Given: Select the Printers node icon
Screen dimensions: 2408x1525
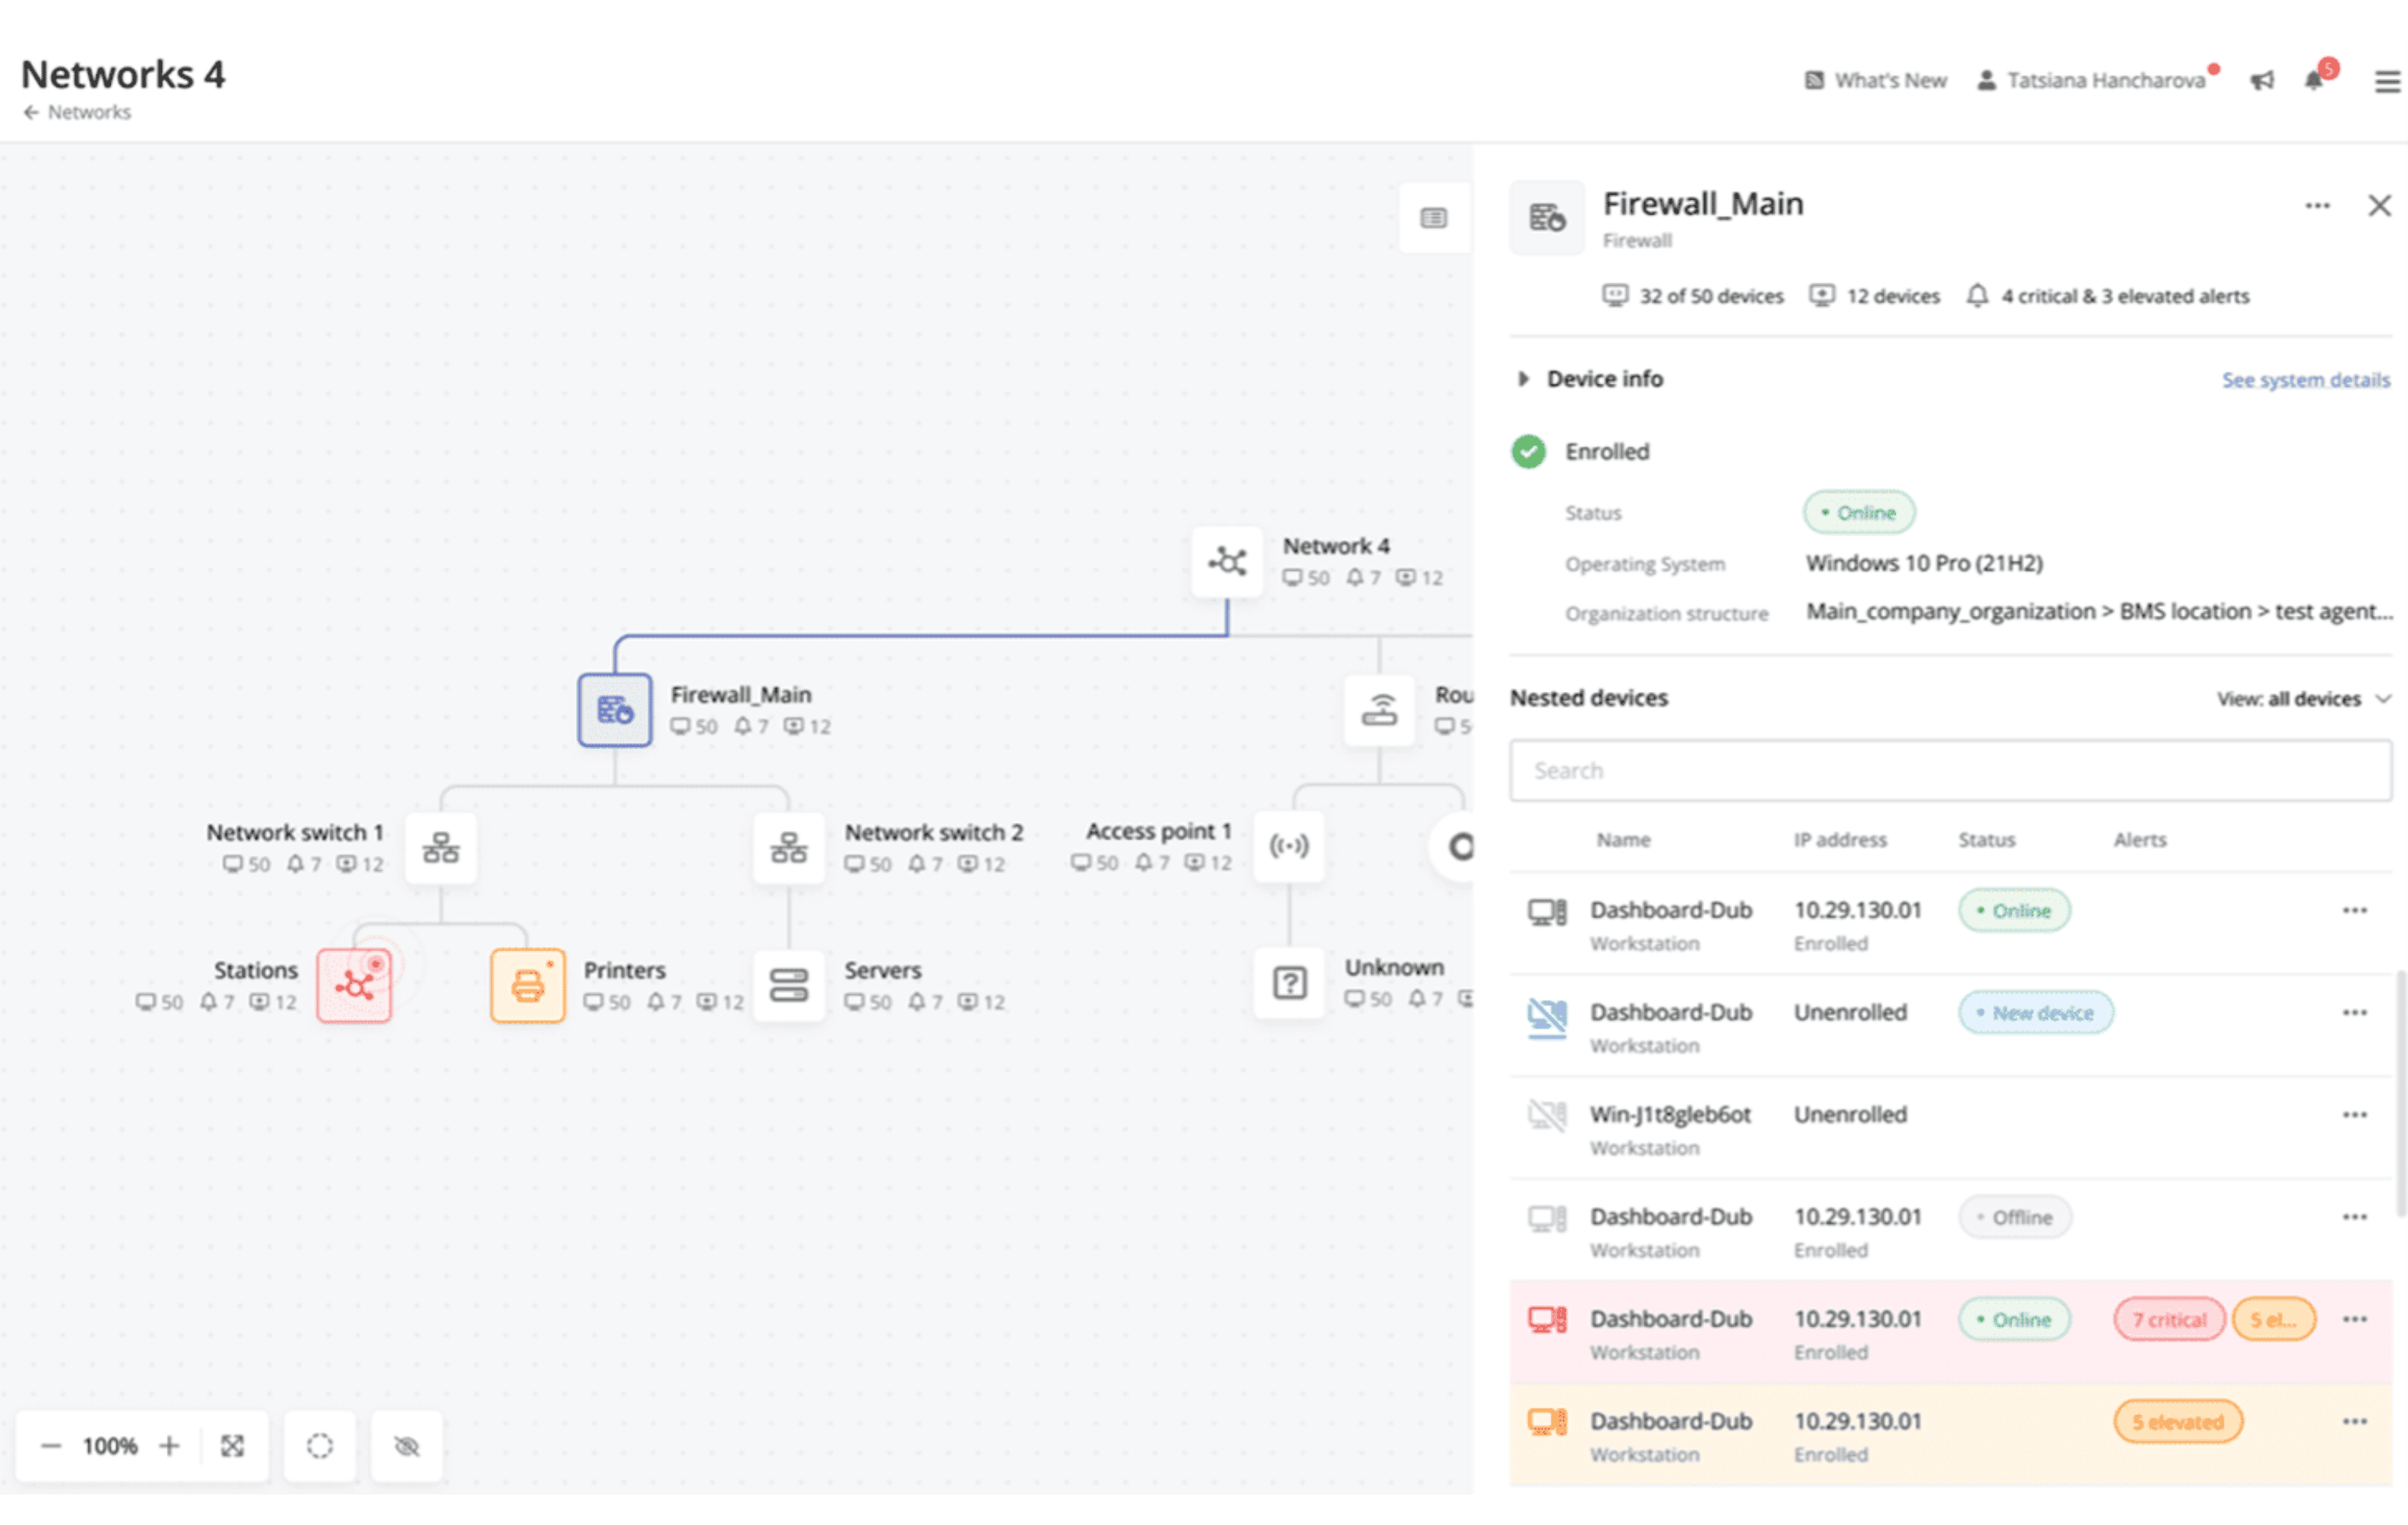Looking at the screenshot, I should (527, 985).
